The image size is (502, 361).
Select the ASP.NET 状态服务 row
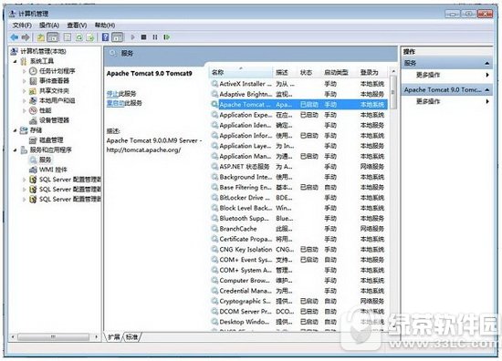point(299,167)
